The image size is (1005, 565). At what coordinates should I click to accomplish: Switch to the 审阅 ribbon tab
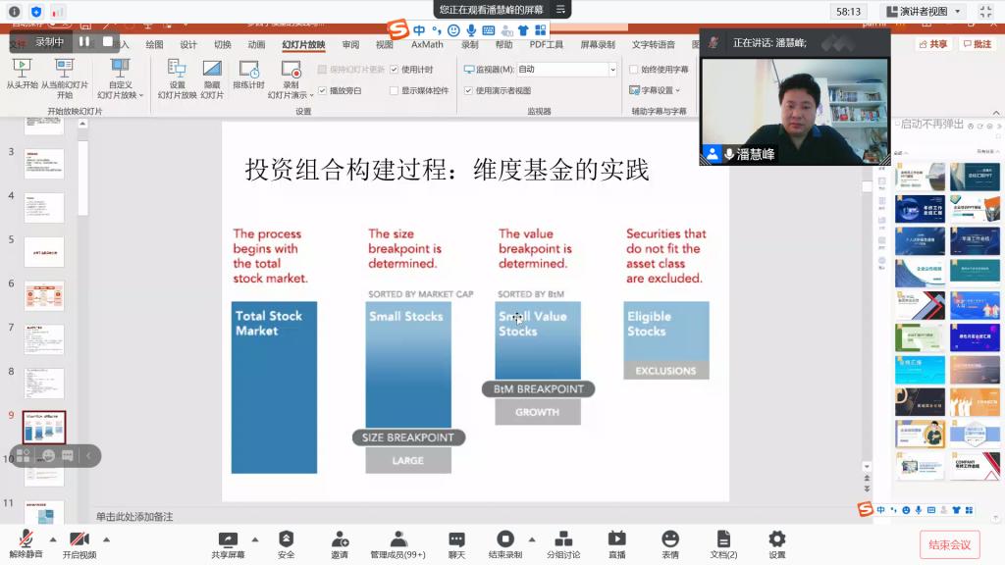click(x=350, y=44)
